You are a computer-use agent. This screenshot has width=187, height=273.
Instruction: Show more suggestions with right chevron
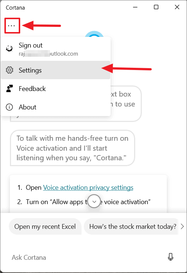(x=182, y=227)
